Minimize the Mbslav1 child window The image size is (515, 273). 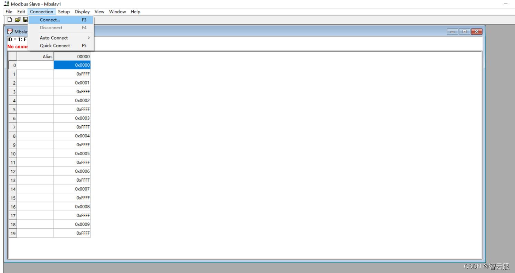[452, 32]
